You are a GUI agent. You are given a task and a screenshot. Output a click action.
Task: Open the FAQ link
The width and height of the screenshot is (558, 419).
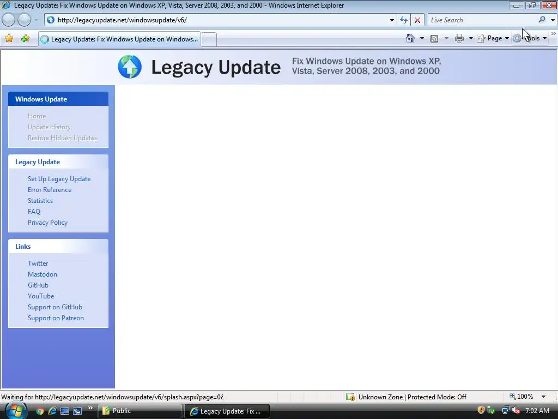[34, 212]
